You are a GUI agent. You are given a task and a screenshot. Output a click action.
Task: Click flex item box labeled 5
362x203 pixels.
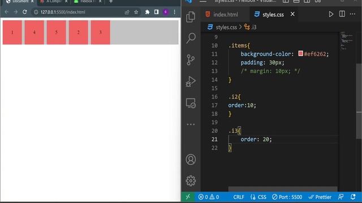[57, 32]
